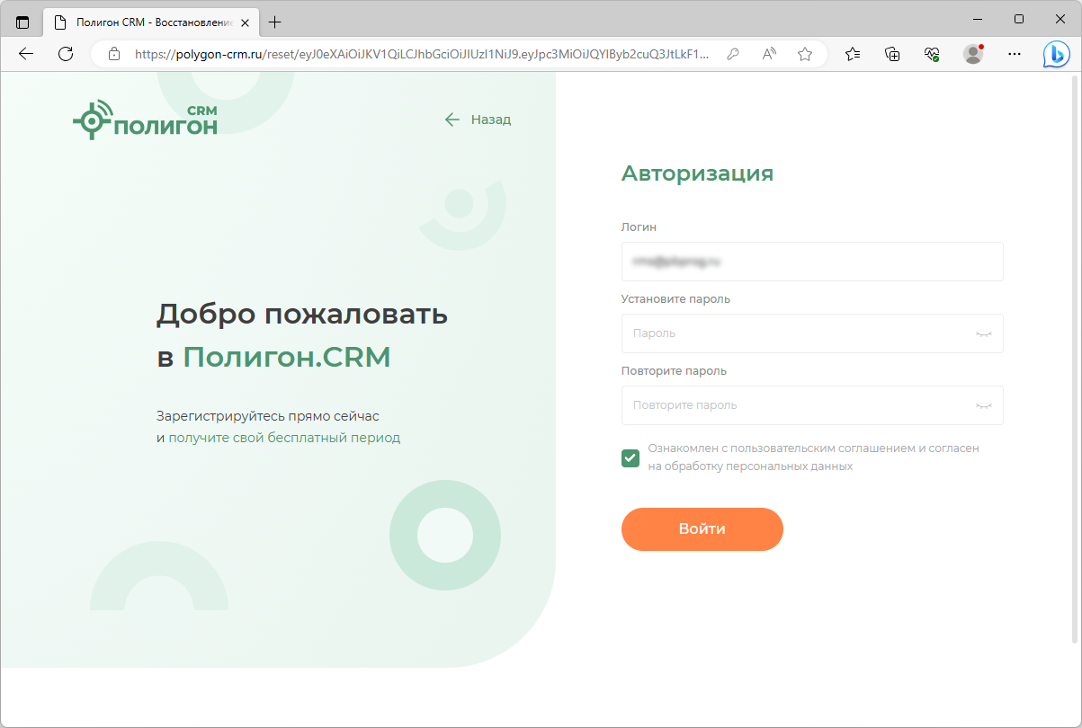This screenshot has width=1082, height=728.
Task: Reload the page with the refresh icon
Action: 65,54
